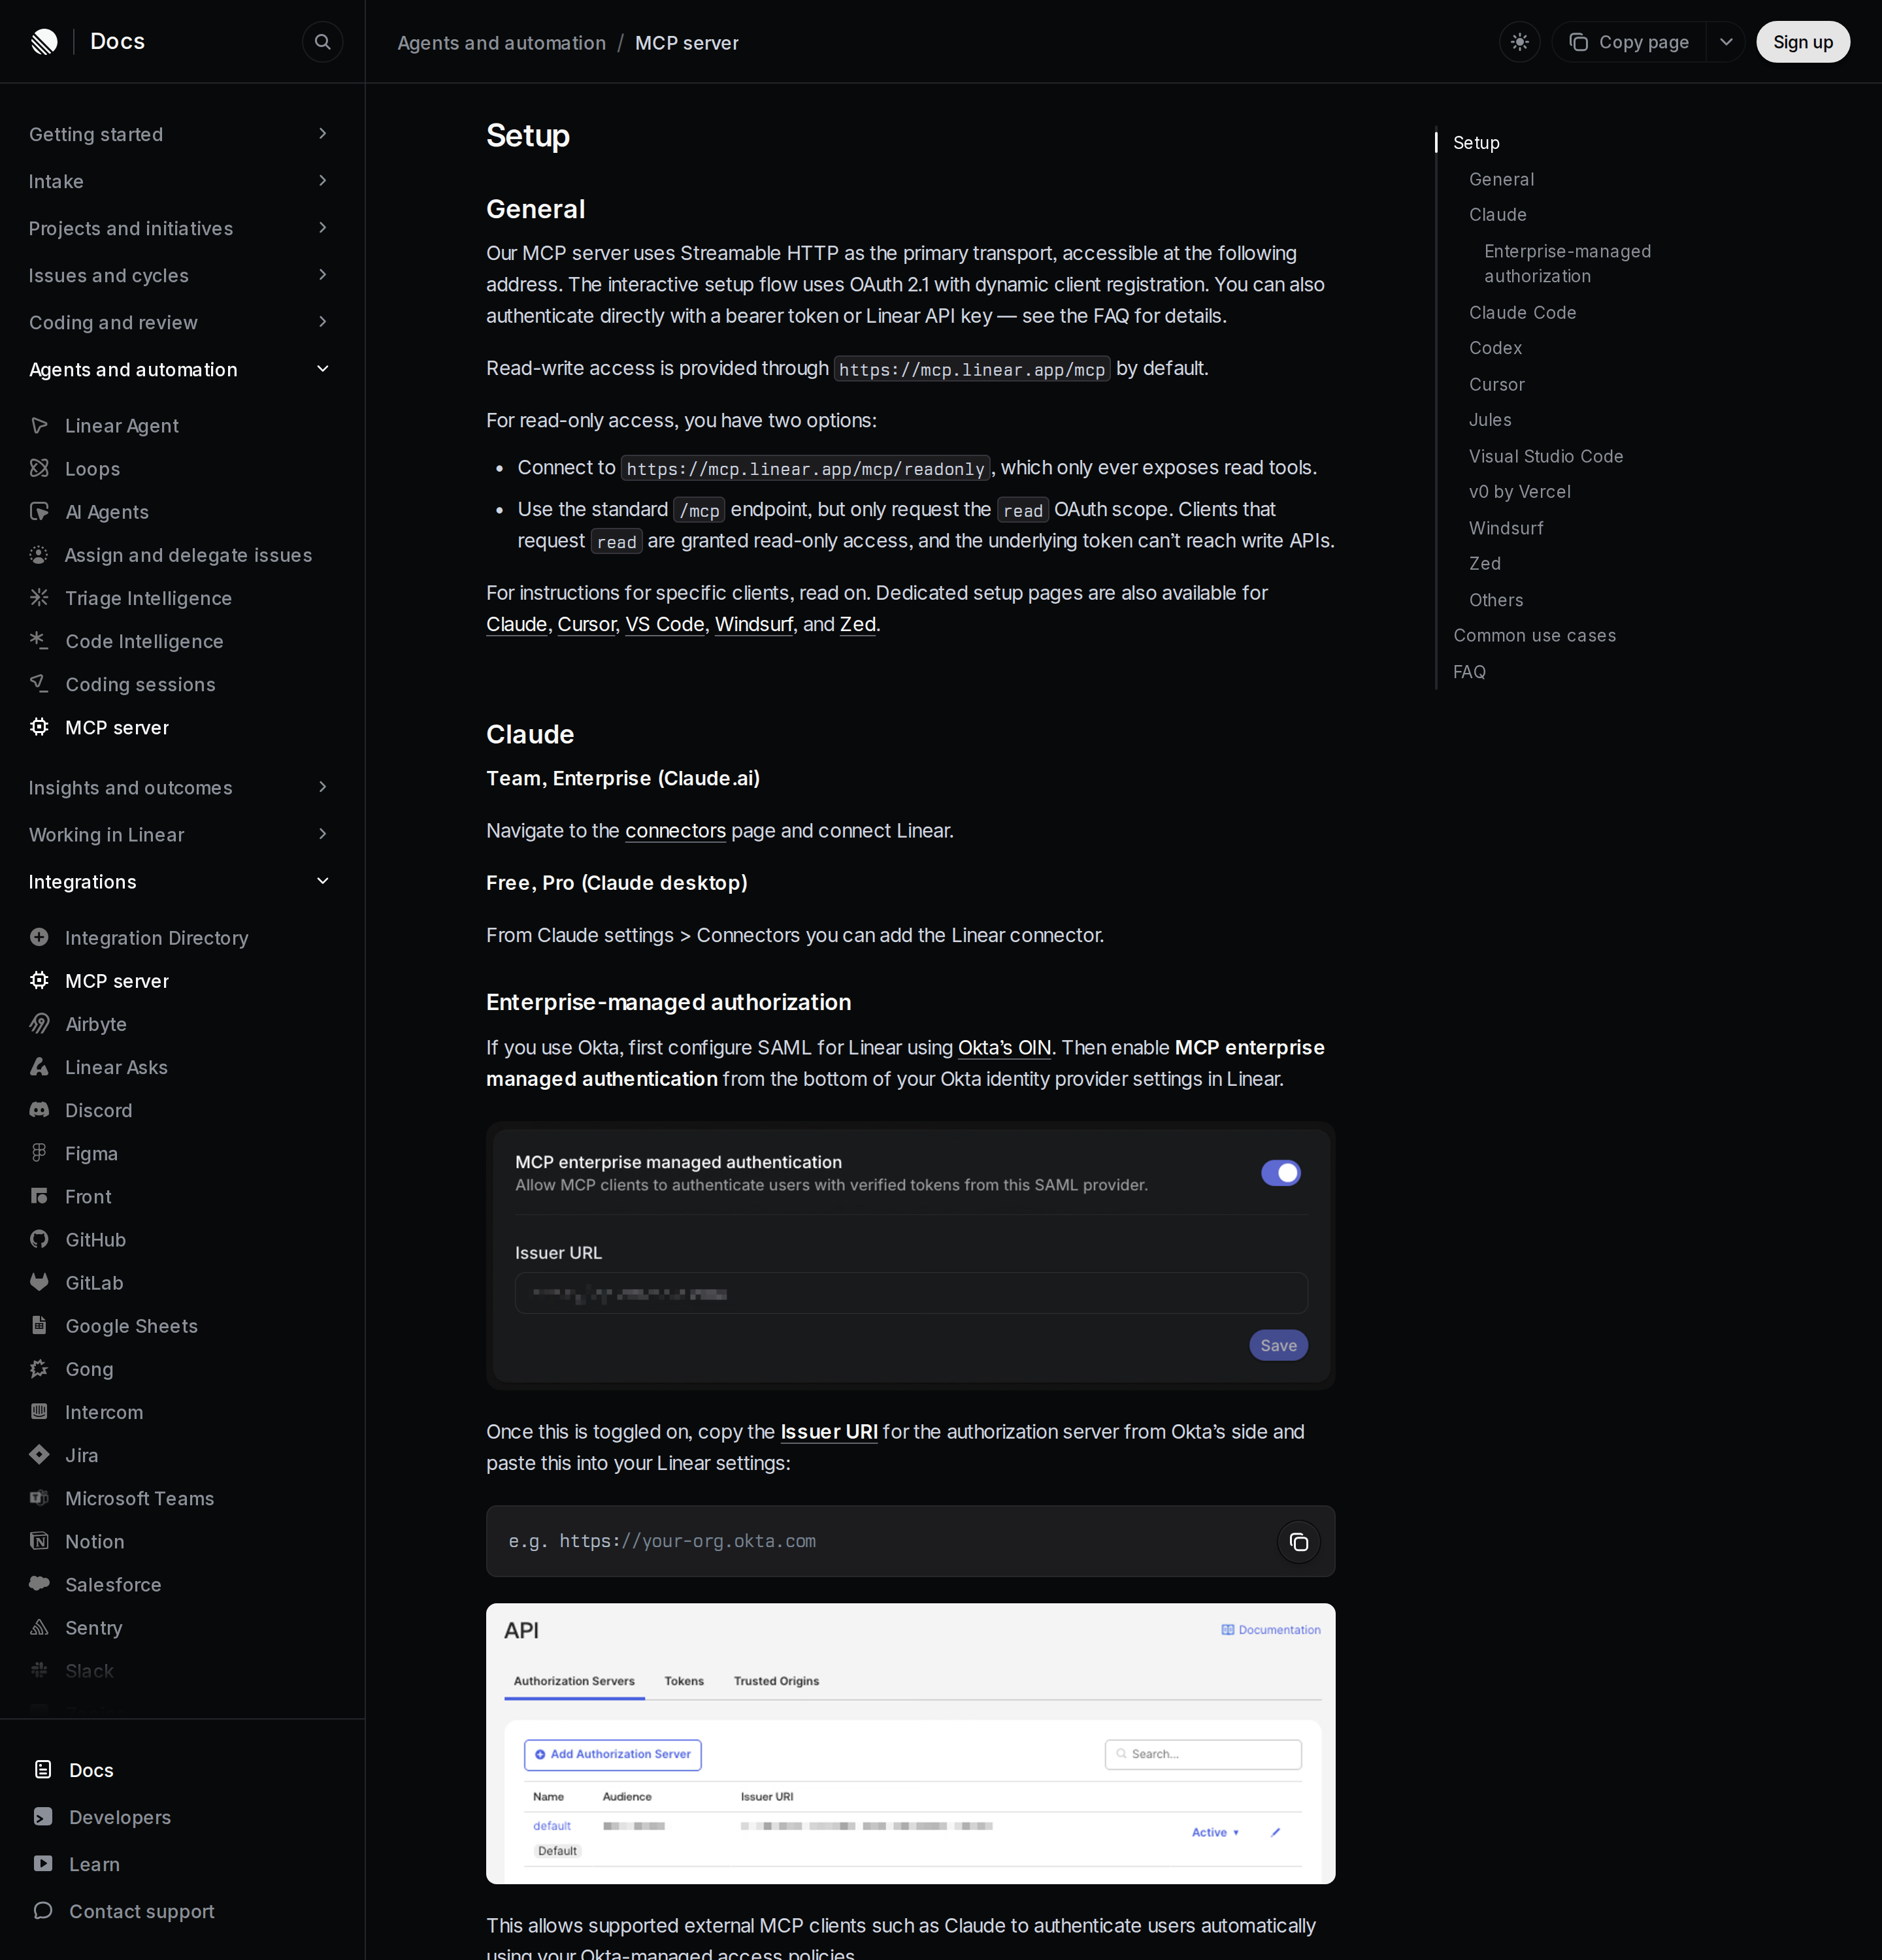This screenshot has height=1960, width=1882.
Task: Click the GitLab icon
Action: coord(39,1282)
